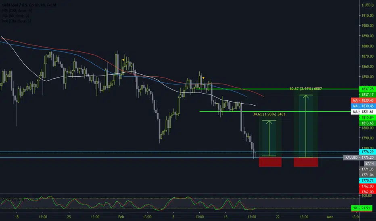
Task: Click the 1790.00 price scale tick
Action: point(368,138)
